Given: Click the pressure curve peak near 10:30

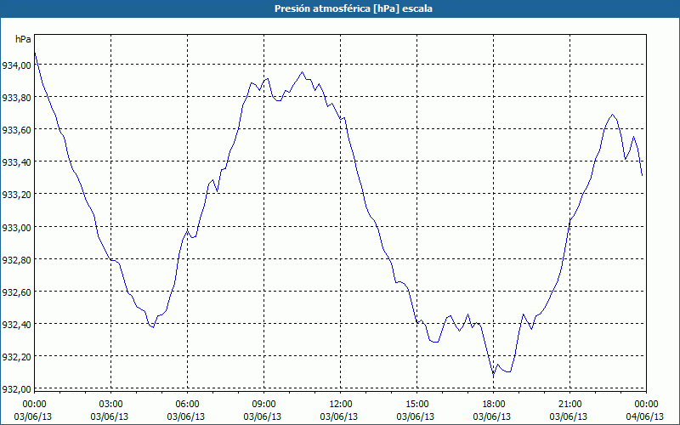Looking at the screenshot, I should 303,72.
